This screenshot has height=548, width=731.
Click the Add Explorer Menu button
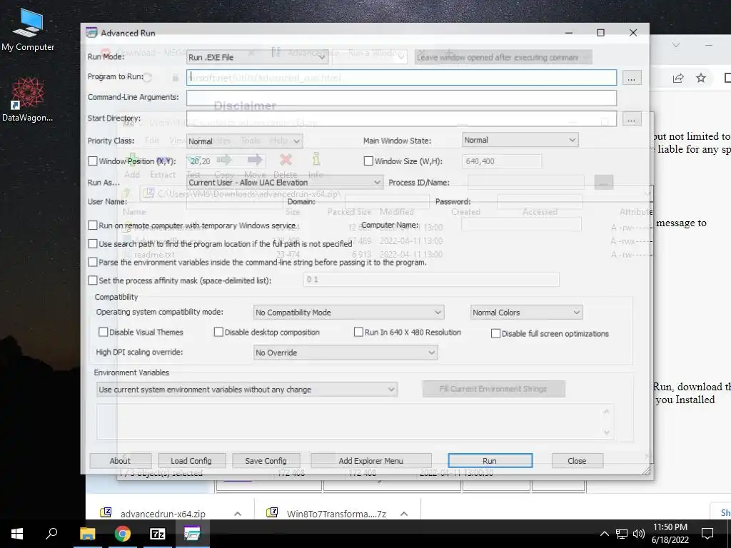click(371, 460)
